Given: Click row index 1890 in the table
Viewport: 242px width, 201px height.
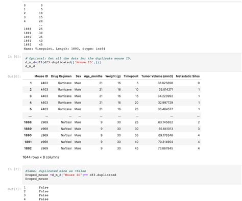Looking at the screenshot, I should (x=28, y=135).
